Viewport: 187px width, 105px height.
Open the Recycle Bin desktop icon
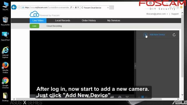tap(5, 21)
